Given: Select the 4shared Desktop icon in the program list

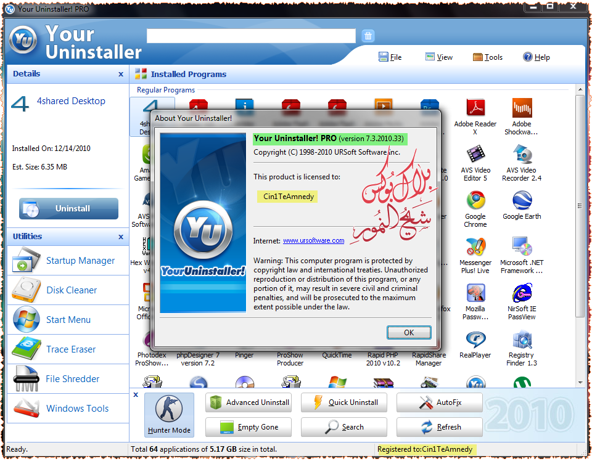Looking at the screenshot, I should click(152, 116).
